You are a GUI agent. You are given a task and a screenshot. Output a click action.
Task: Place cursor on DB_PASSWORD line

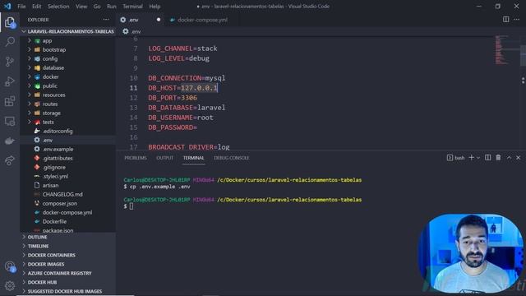(x=173, y=127)
